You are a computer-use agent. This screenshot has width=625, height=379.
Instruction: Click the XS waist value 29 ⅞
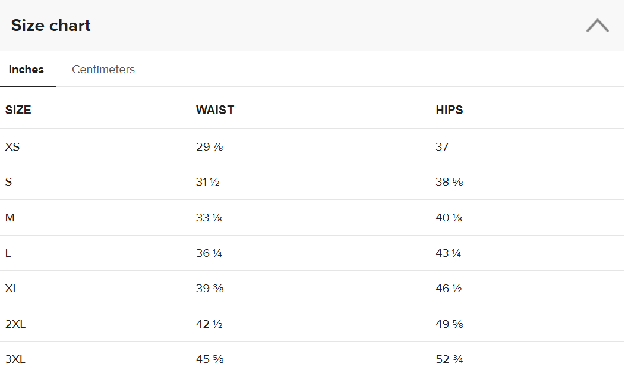(210, 146)
